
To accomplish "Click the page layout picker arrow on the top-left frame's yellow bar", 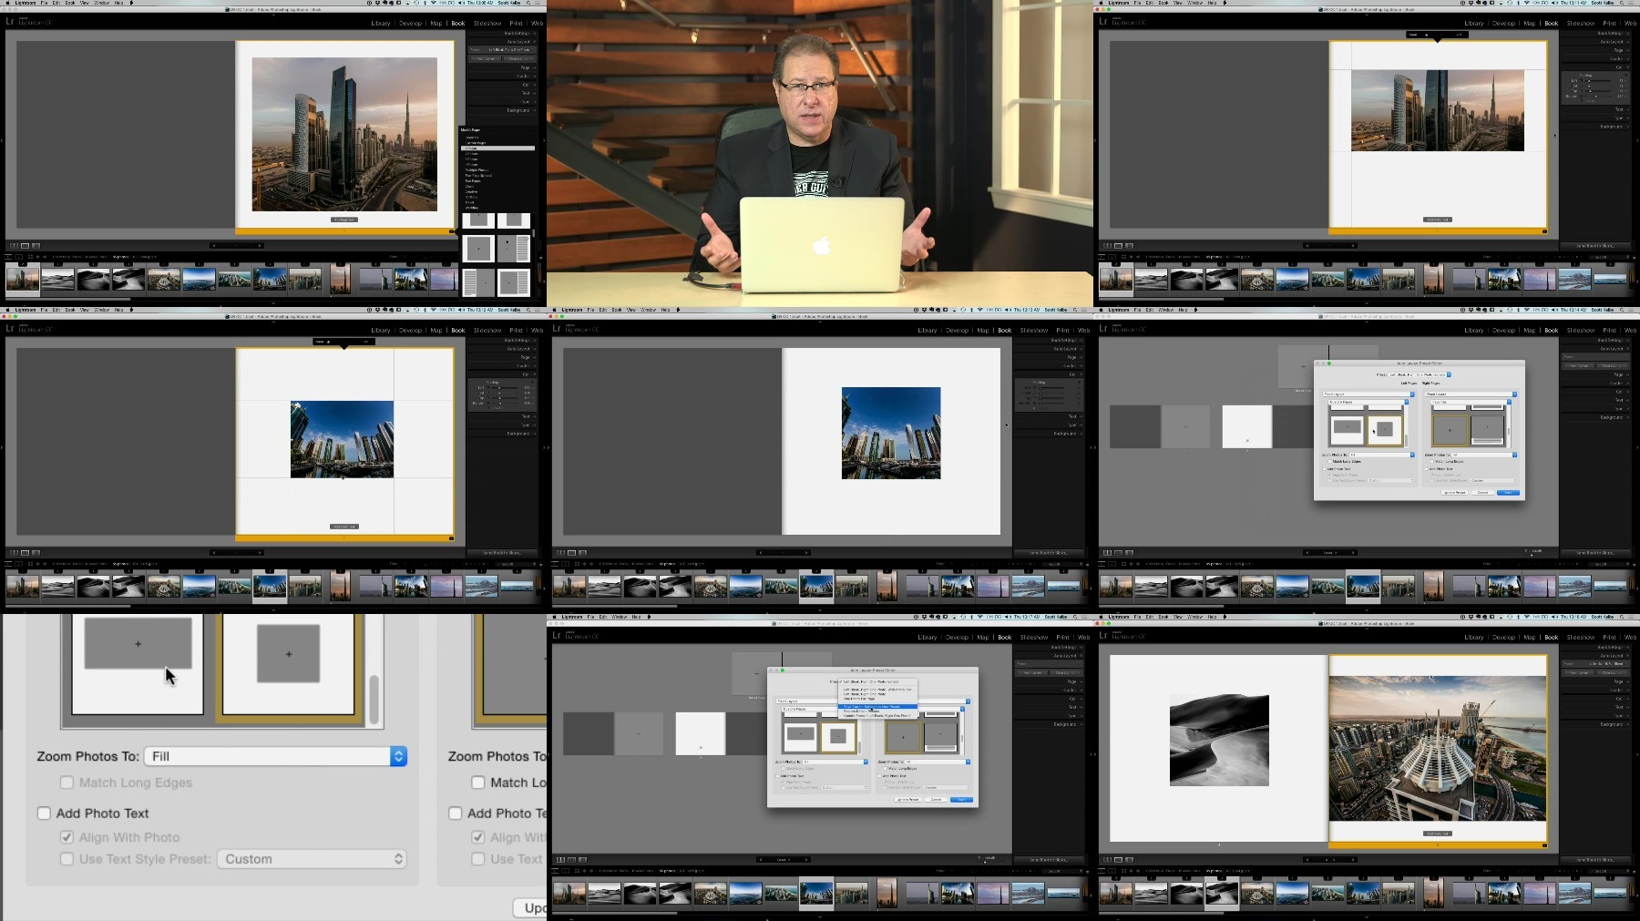I will (450, 231).
